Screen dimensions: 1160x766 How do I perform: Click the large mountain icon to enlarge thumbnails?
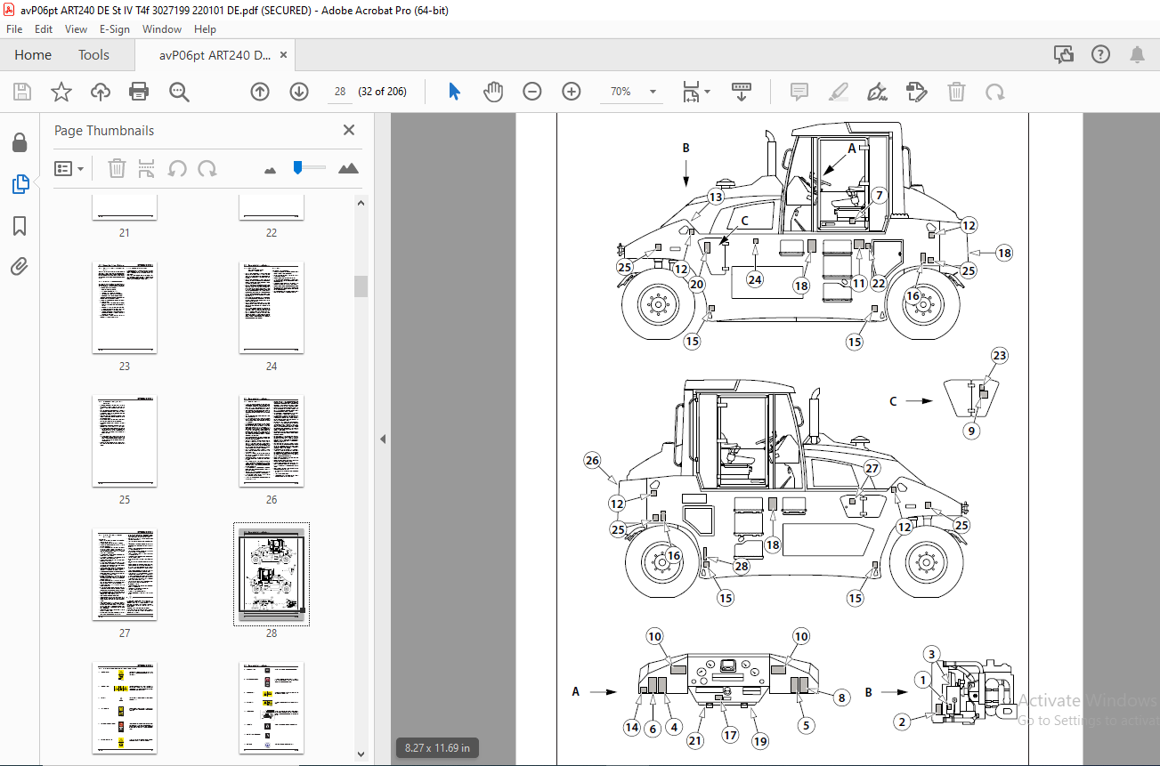pos(348,168)
